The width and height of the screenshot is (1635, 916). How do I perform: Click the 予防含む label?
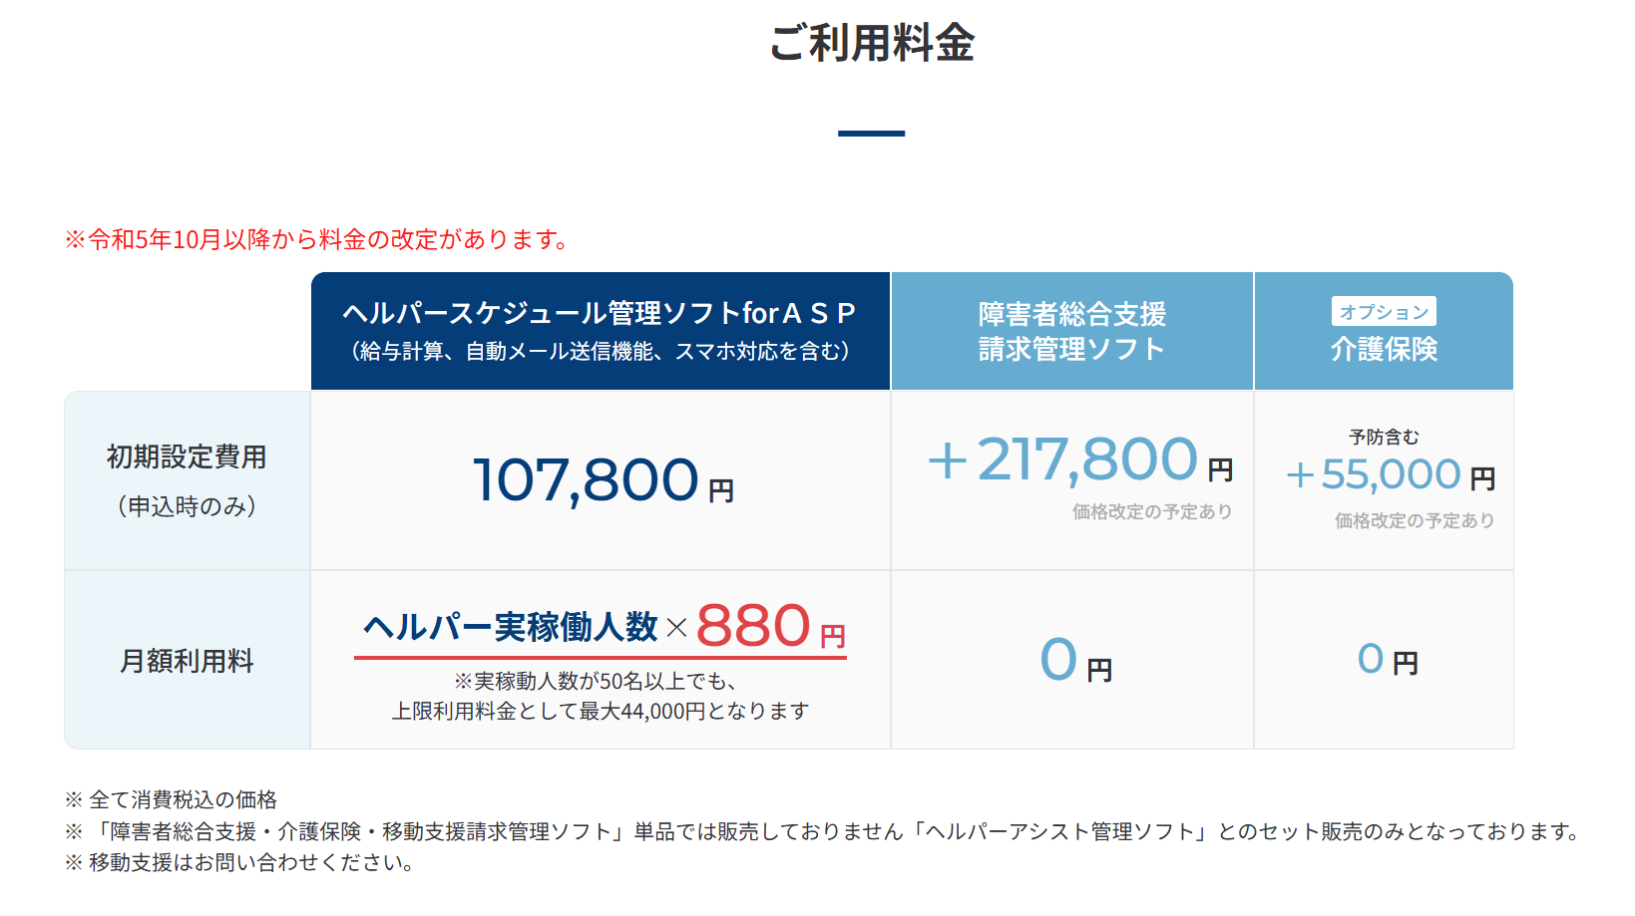pos(1384,437)
